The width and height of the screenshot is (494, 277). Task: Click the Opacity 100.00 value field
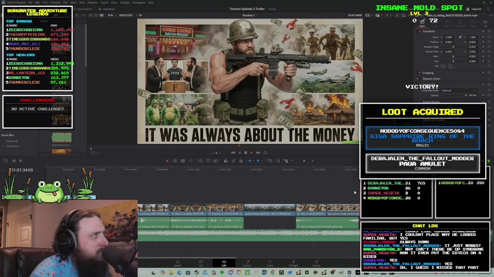(x=472, y=95)
